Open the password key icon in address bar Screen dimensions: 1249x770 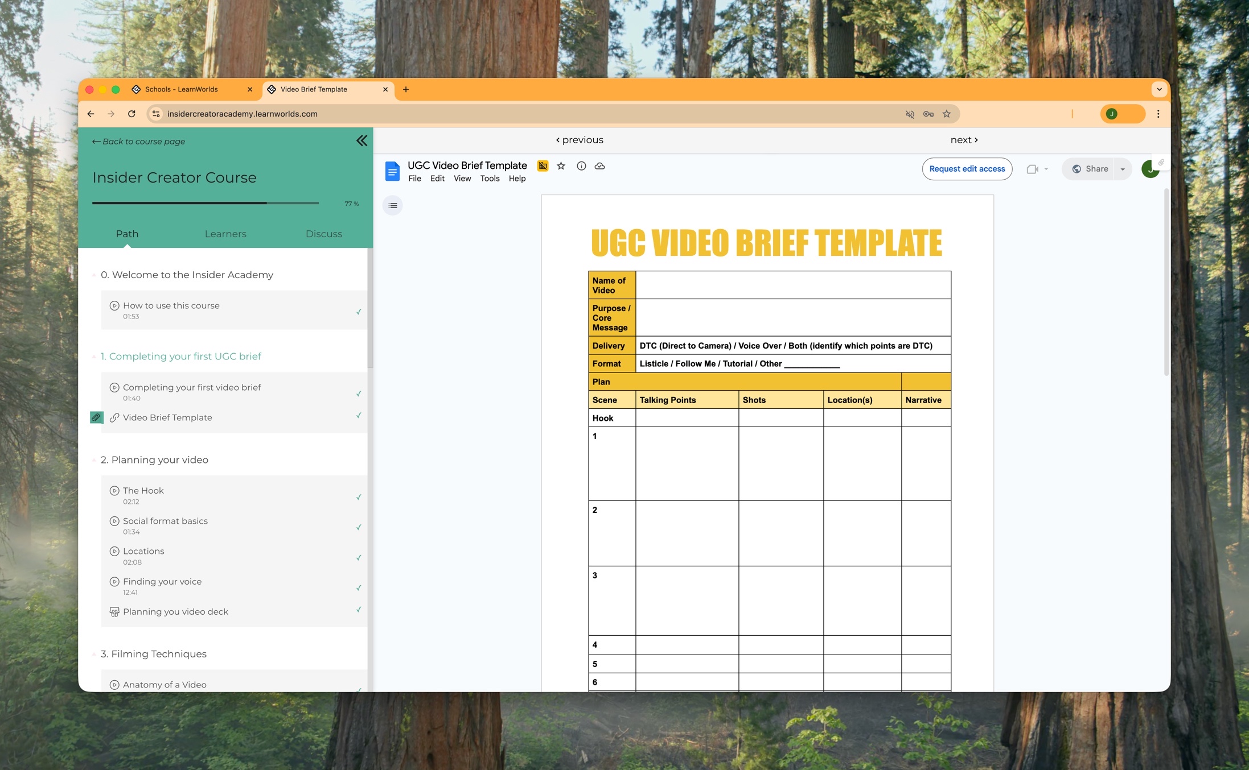click(x=928, y=114)
